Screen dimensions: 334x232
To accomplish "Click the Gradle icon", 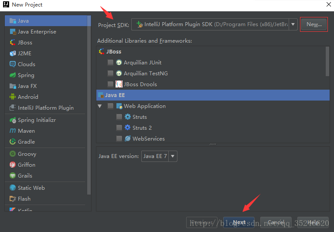I will [x=13, y=141].
